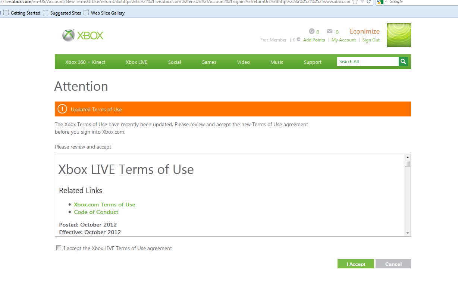The width and height of the screenshot is (458, 290).
Task: Click the gamerscore G icon
Action: click(x=312, y=31)
